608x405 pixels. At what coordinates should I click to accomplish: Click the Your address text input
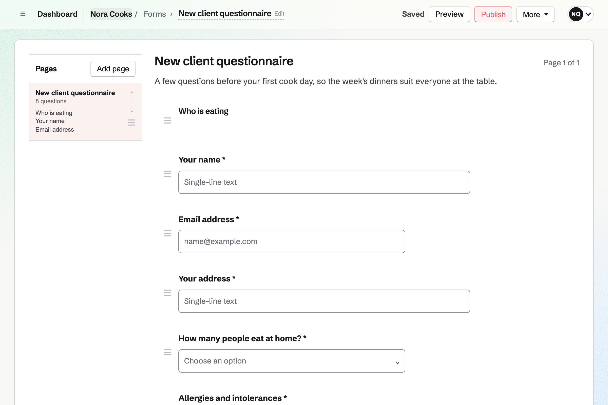click(x=324, y=301)
